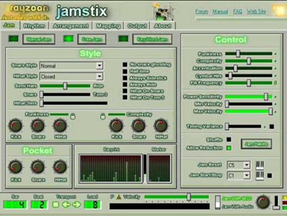Image resolution: width=287 pixels, height=216 pixels.
Task: Click the bottom Velocity slider handle
Action: 189,197
